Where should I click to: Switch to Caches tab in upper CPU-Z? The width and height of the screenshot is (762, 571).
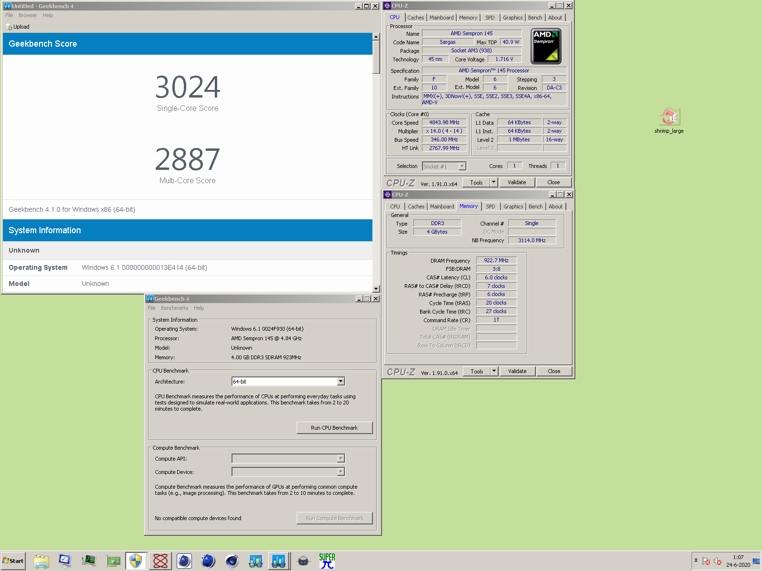[x=416, y=18]
